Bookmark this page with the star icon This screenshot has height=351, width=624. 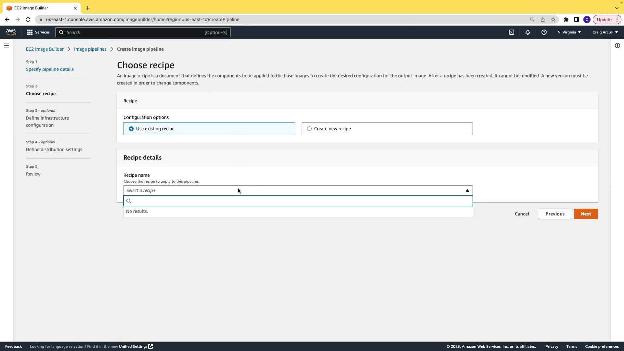tap(553, 19)
